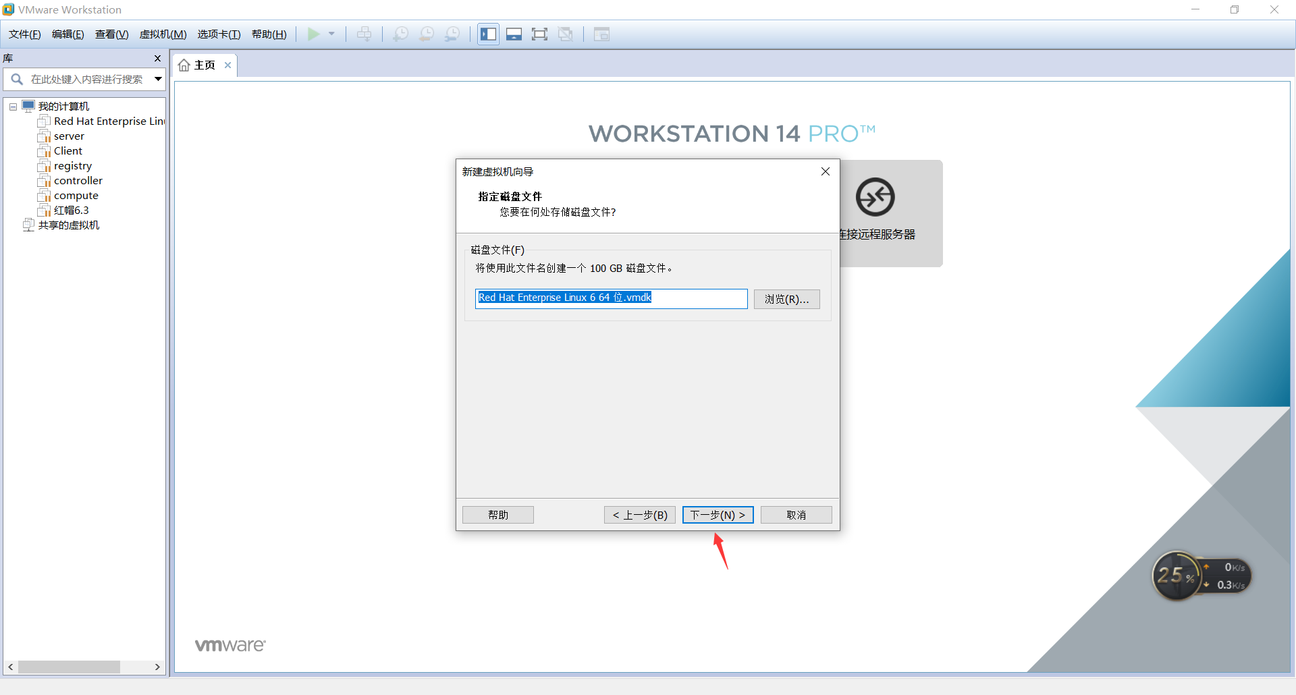Click the Client VM icon

pos(44,151)
